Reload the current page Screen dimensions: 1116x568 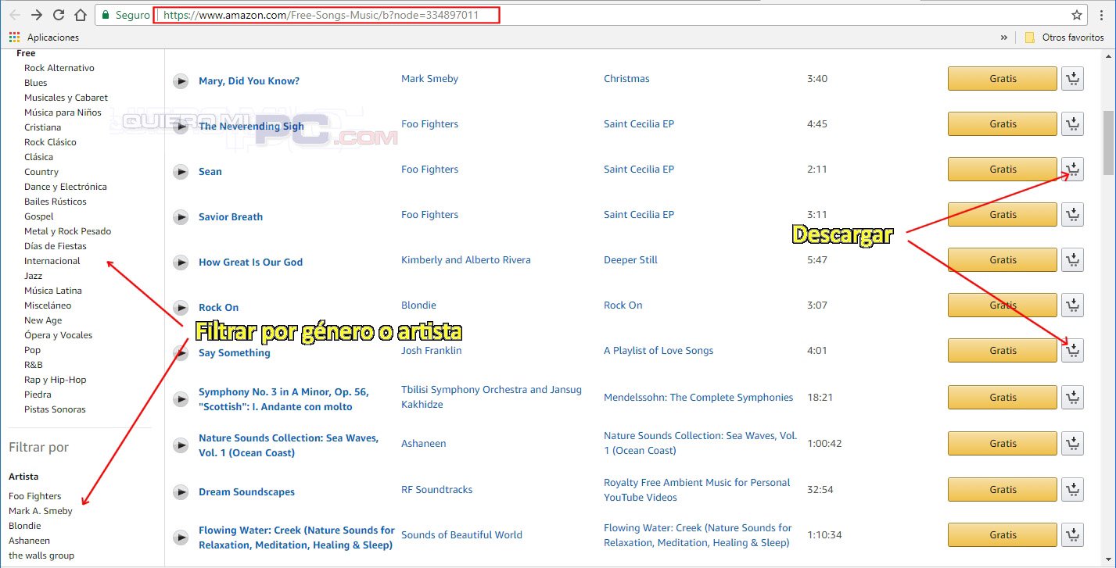click(x=59, y=15)
